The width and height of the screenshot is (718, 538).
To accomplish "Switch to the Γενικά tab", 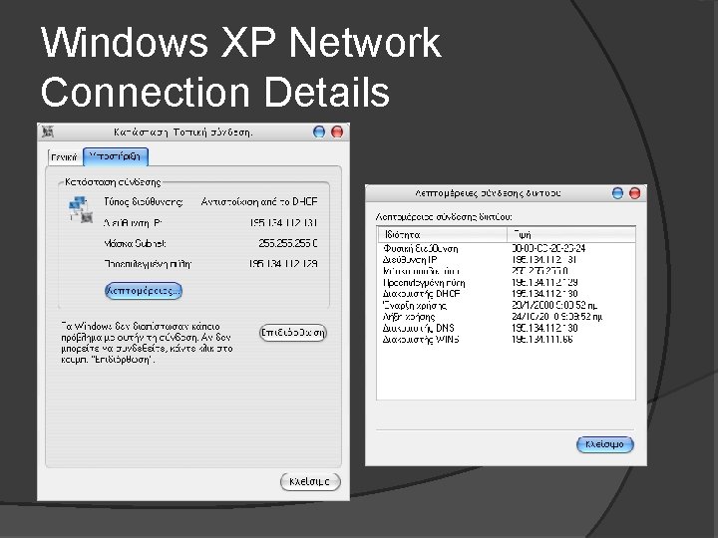I will pos(64,157).
